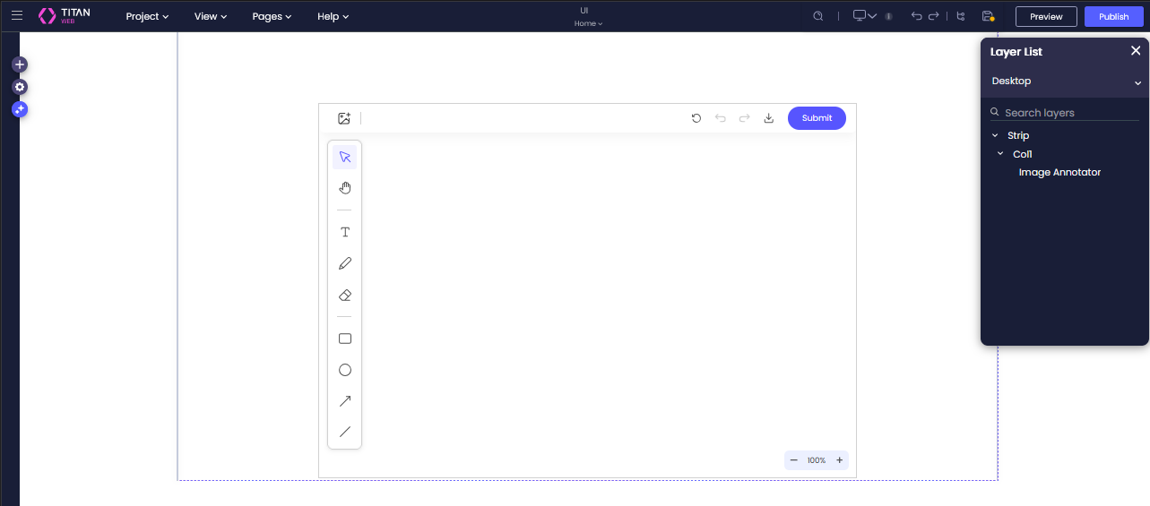Click the Layer List panel title
The width and height of the screenshot is (1150, 506).
(1016, 52)
